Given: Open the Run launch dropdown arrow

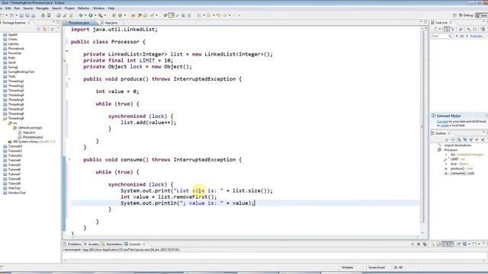Looking at the screenshot, I should (x=95, y=15).
